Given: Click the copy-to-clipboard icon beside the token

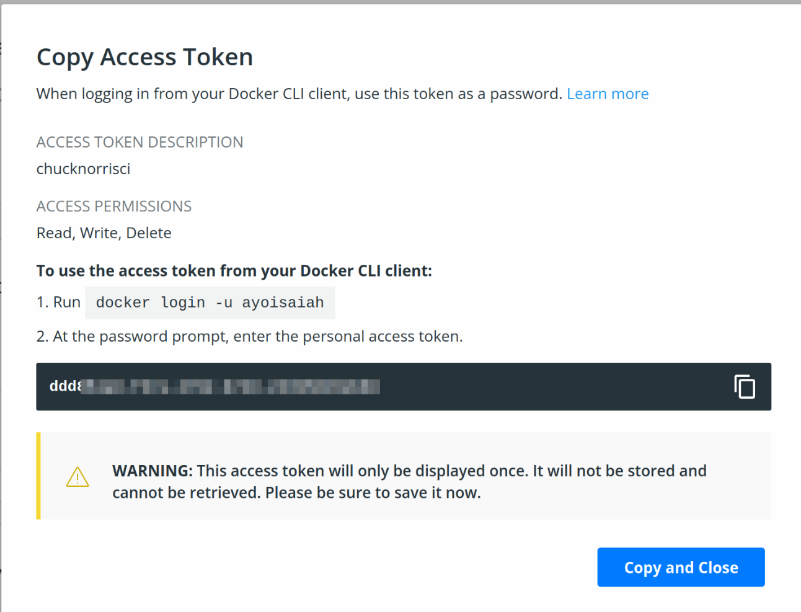Looking at the screenshot, I should point(744,386).
